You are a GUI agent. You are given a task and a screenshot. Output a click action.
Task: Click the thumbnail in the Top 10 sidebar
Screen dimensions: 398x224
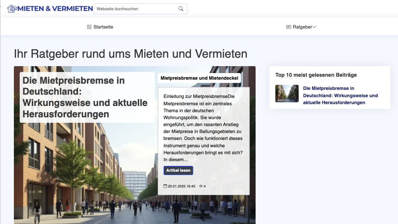point(287,94)
